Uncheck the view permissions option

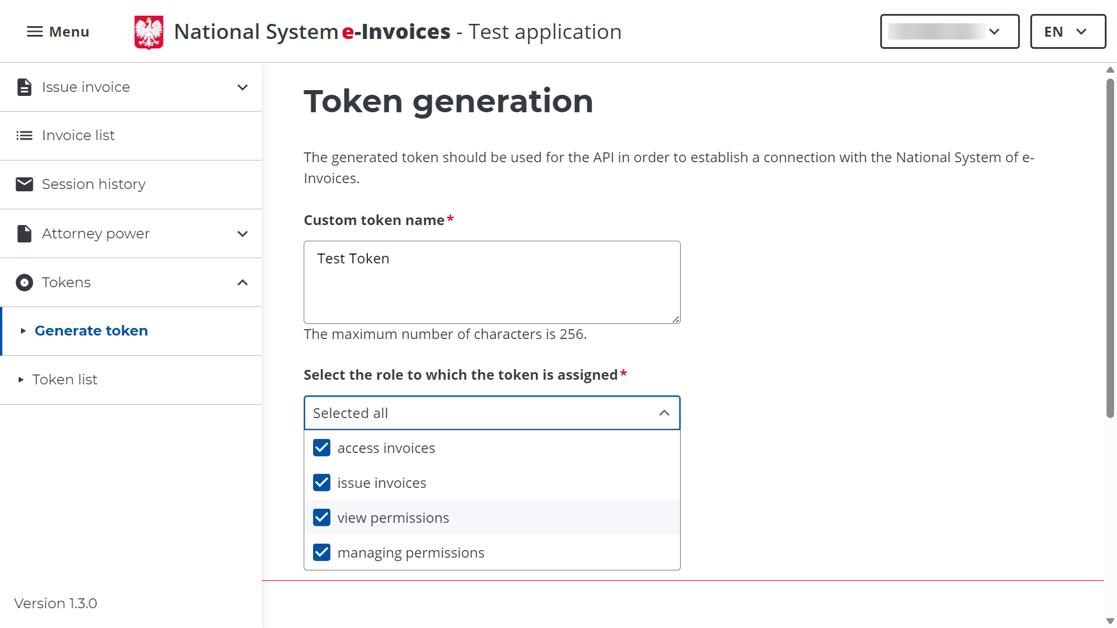click(x=322, y=518)
